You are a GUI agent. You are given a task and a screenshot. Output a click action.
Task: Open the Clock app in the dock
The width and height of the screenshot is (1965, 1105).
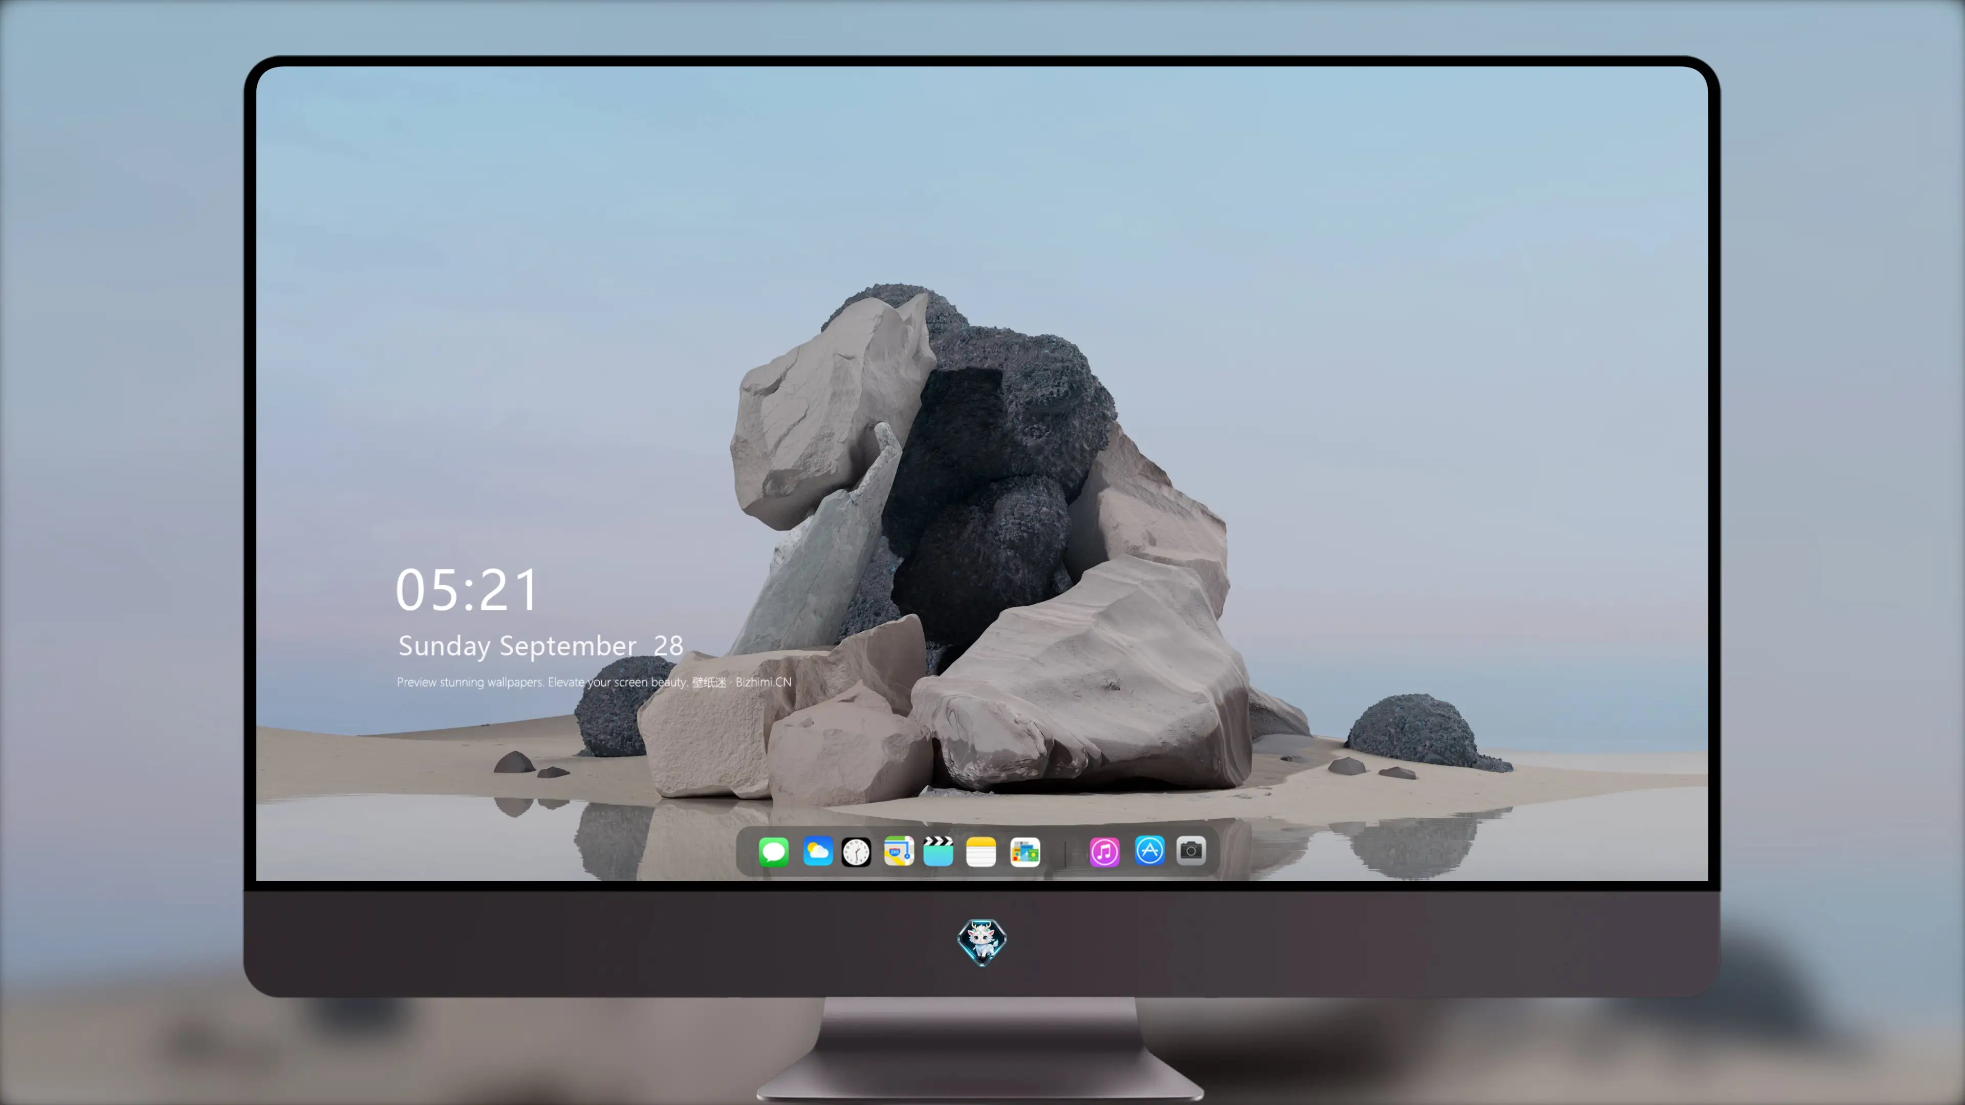coord(856,852)
